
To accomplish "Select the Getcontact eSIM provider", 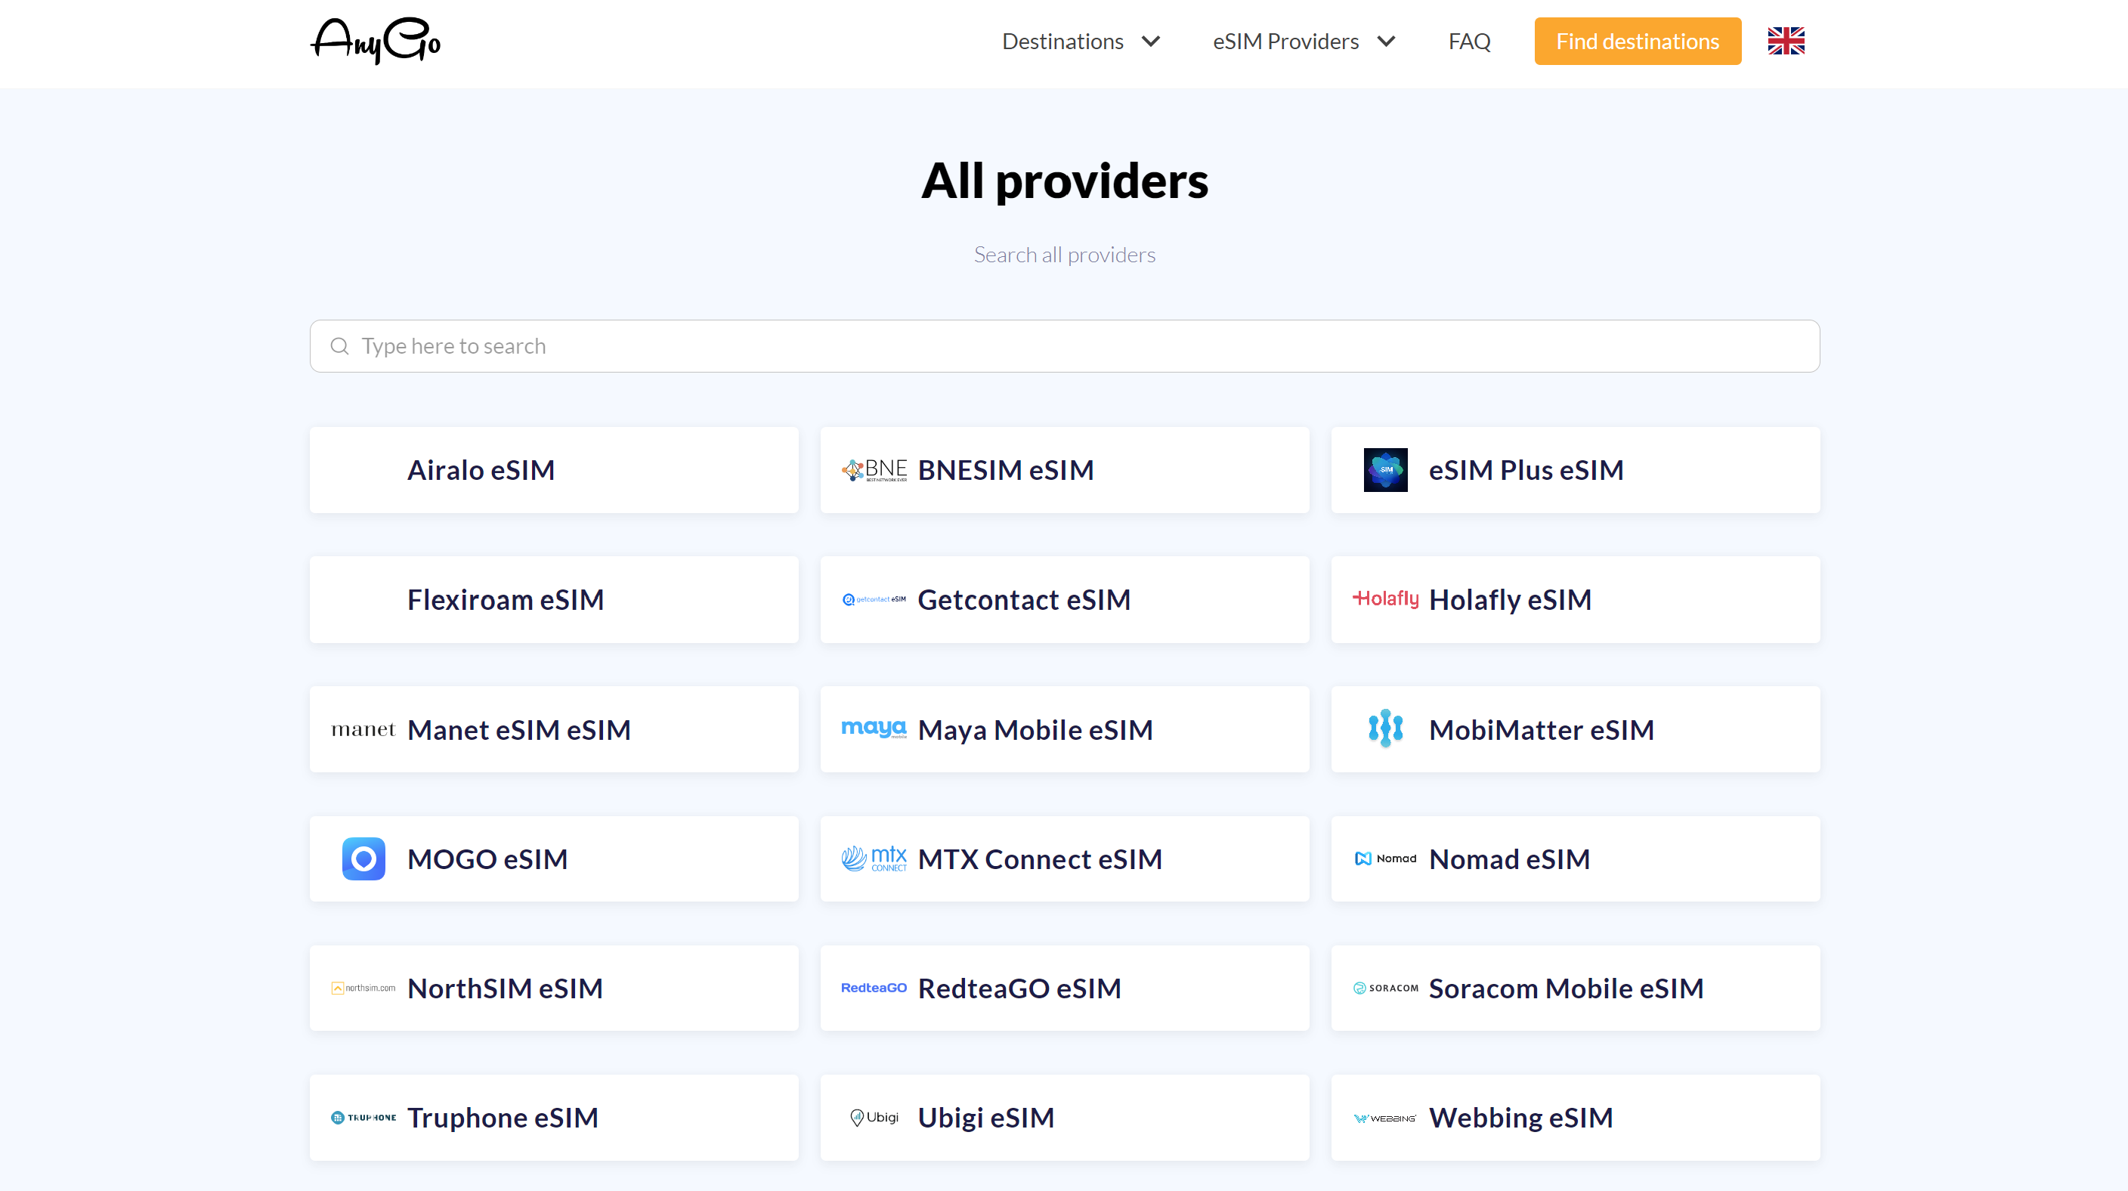I will point(1064,599).
